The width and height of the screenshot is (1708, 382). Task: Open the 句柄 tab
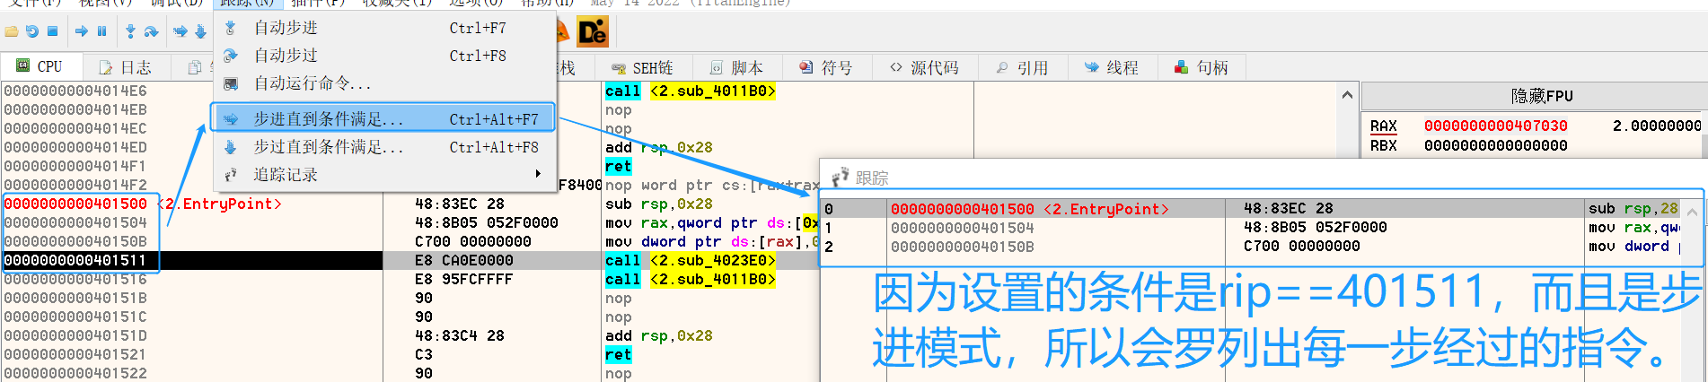click(1202, 68)
